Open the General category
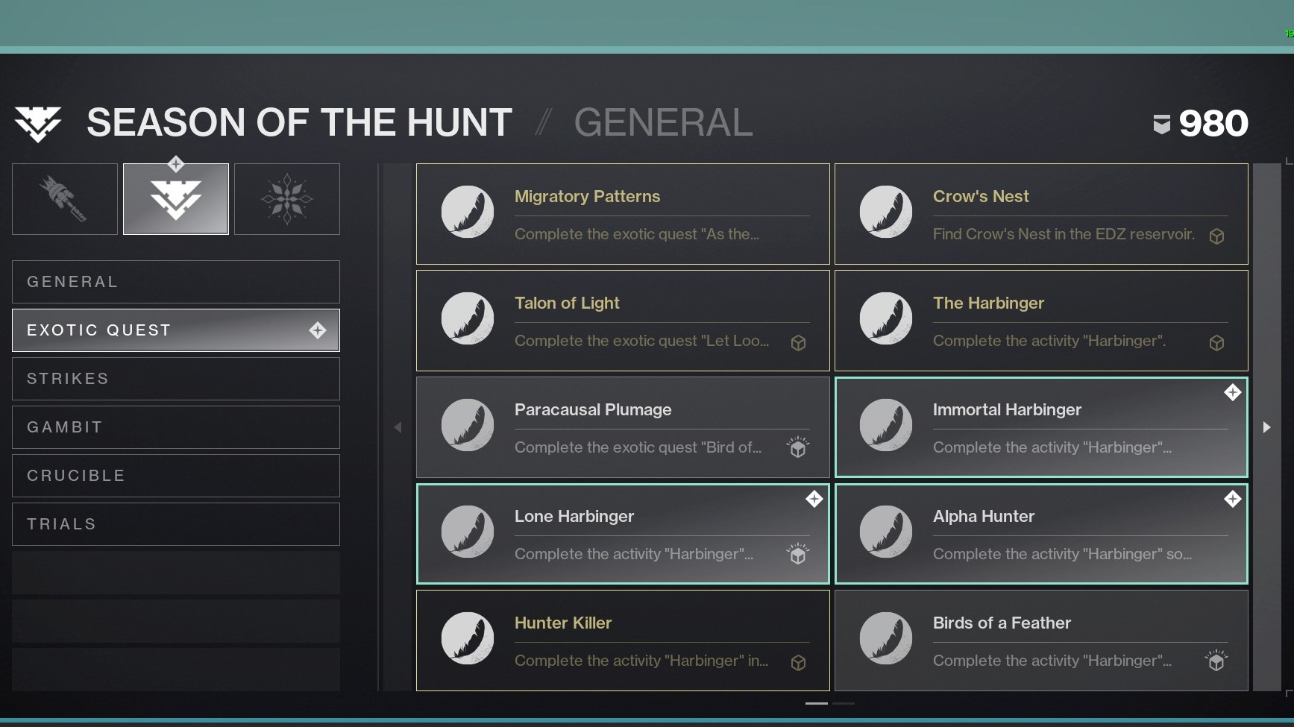Viewport: 1294px width, 727px height. [x=176, y=282]
